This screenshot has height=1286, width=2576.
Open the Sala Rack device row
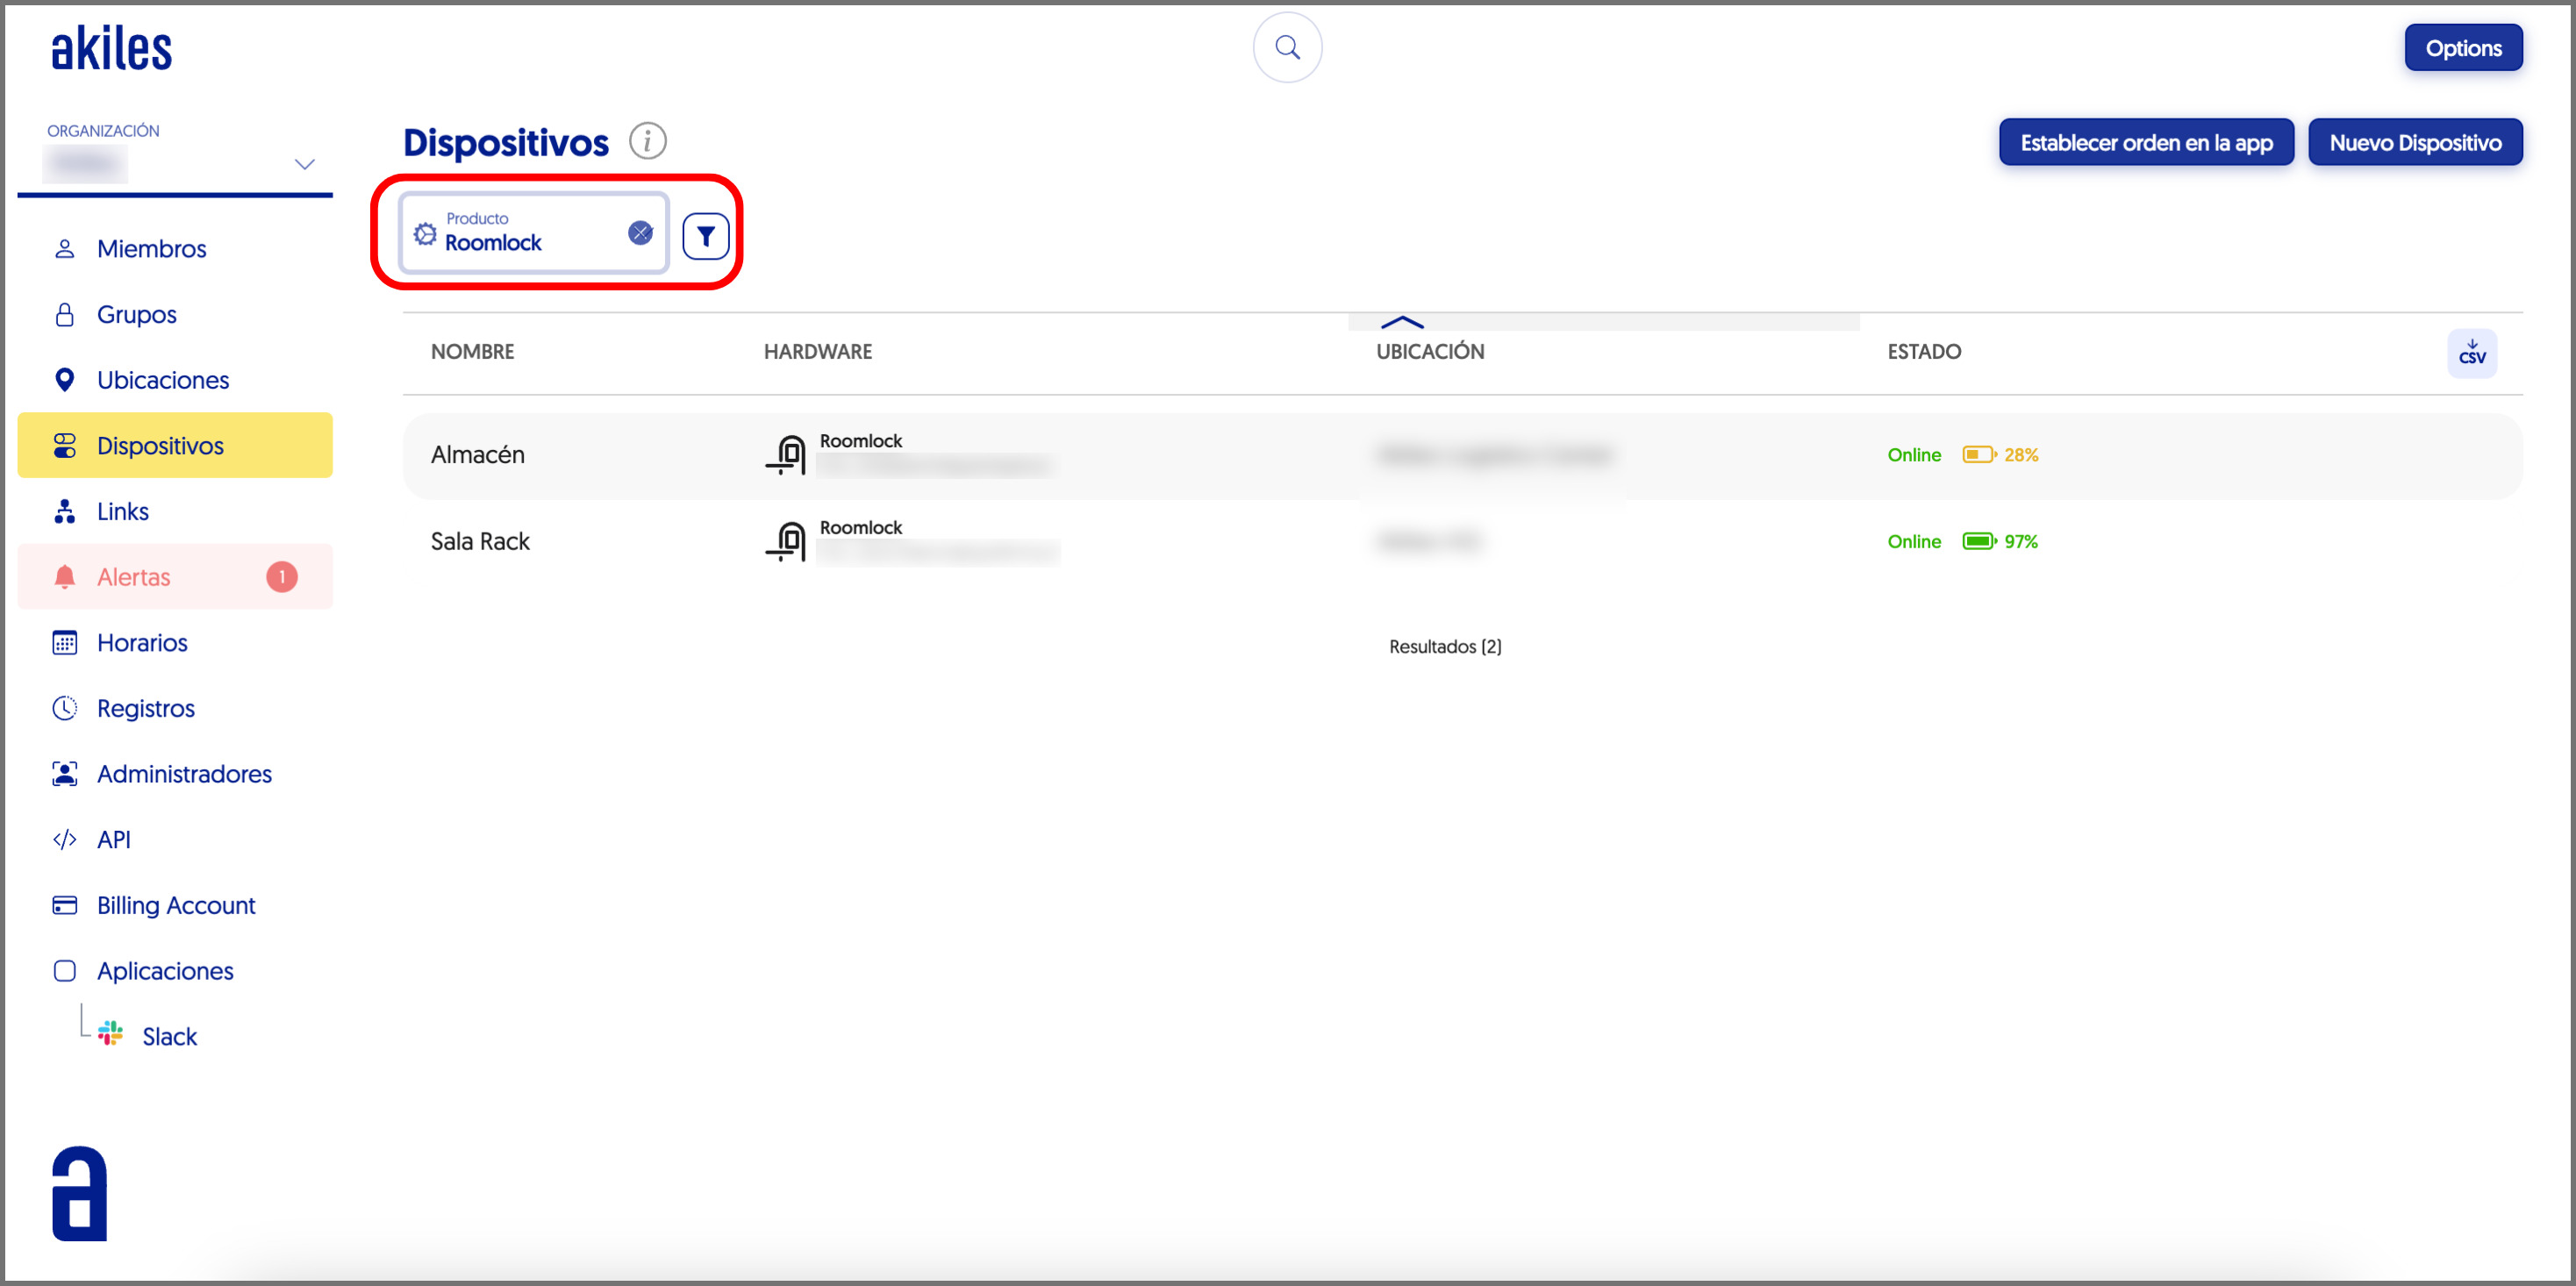480,541
